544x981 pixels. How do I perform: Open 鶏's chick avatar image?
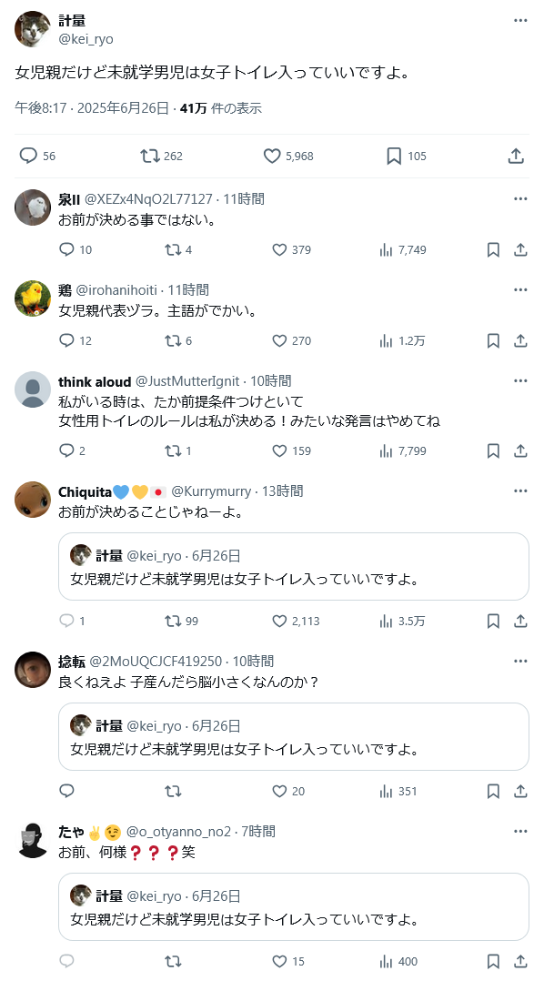pyautogui.click(x=33, y=298)
